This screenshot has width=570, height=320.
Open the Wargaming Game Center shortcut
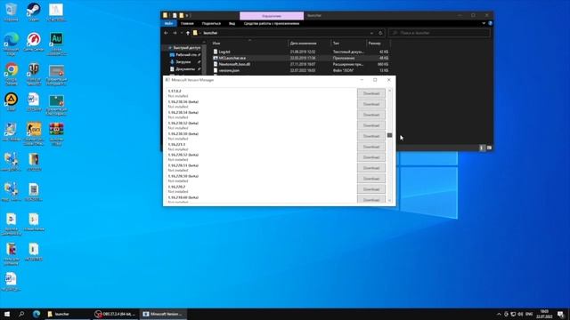pos(34,42)
